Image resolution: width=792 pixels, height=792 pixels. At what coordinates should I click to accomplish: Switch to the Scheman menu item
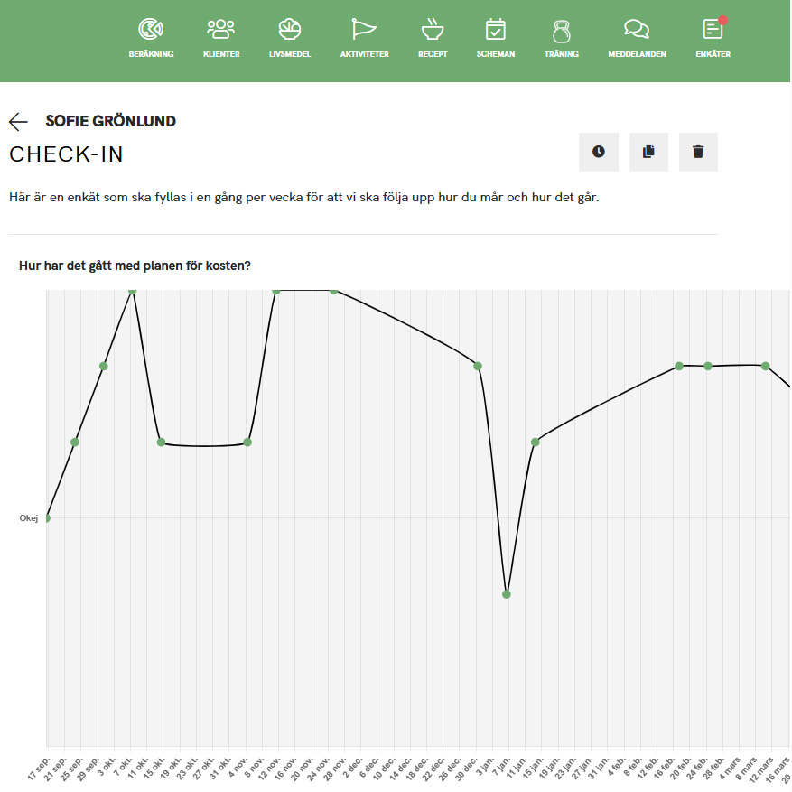tap(496, 38)
